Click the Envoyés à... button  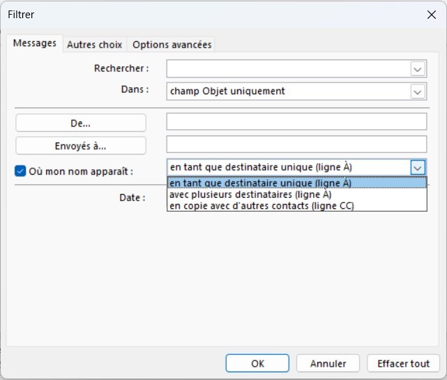pos(81,146)
